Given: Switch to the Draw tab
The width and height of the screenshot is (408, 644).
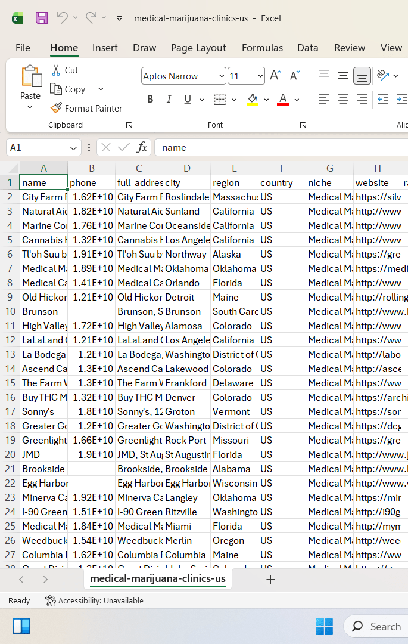Looking at the screenshot, I should pos(144,48).
